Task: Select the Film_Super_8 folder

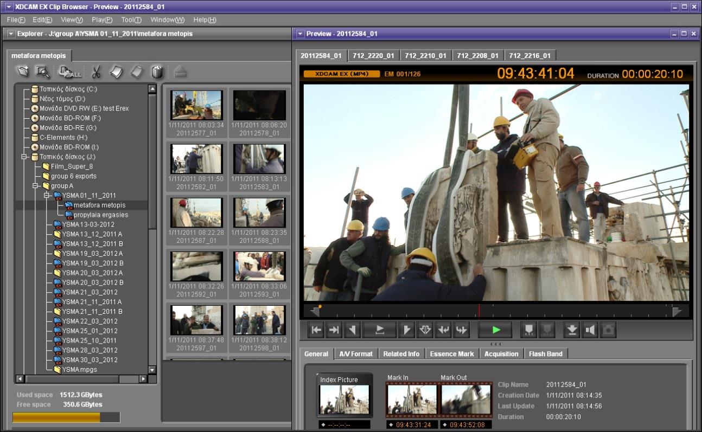Action: point(67,166)
